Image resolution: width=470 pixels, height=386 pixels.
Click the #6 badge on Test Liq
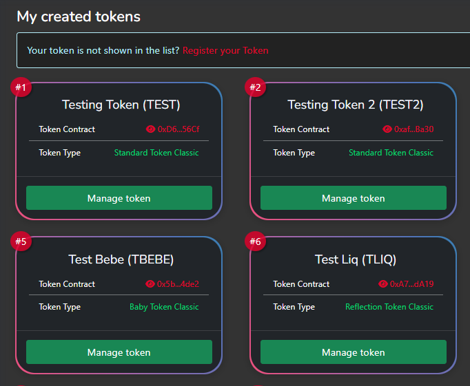[x=255, y=242]
